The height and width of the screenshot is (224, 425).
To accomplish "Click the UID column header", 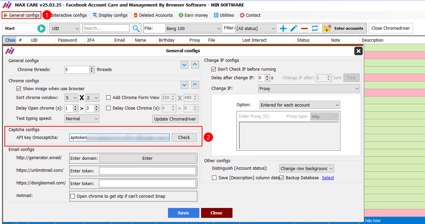I will click(42, 40).
